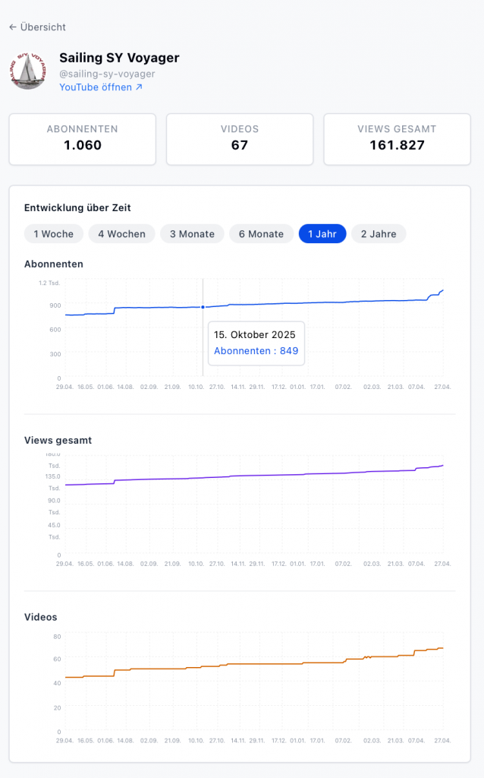Click the Videos stat card

240,139
